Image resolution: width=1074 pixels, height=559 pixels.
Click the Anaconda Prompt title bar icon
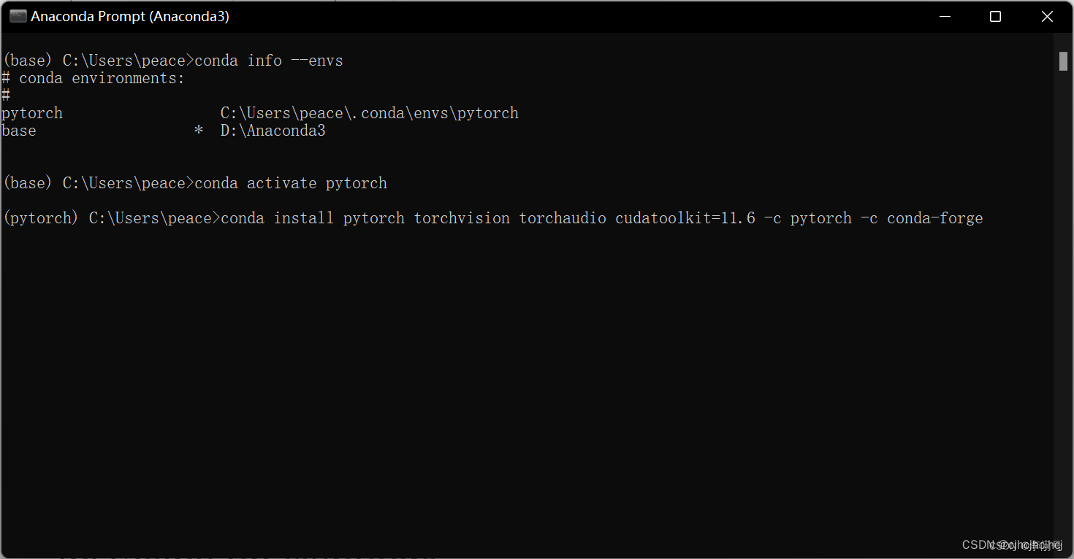18,16
